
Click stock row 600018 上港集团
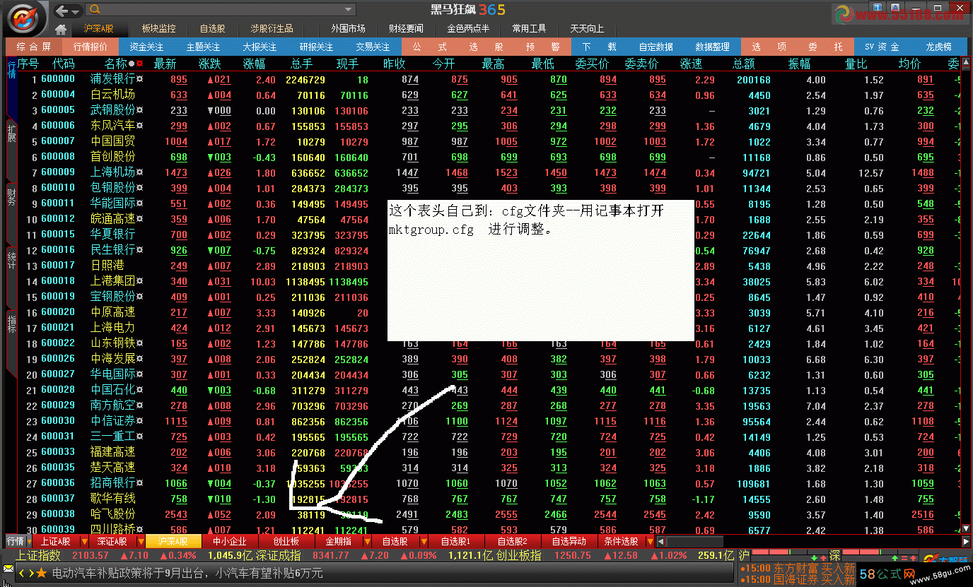click(489, 281)
